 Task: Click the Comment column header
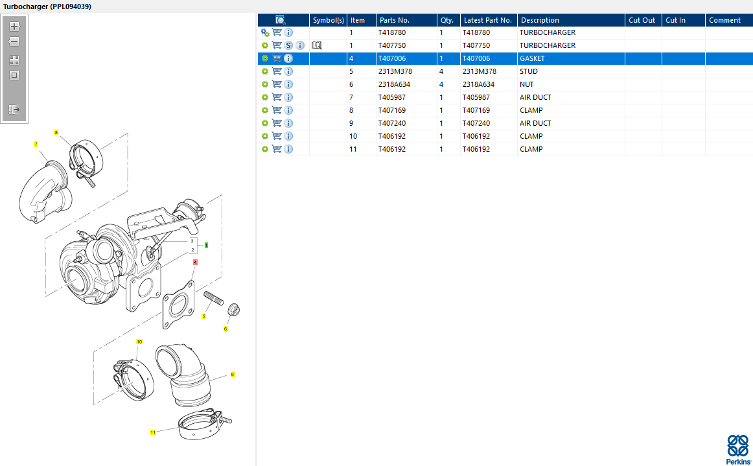coord(729,20)
